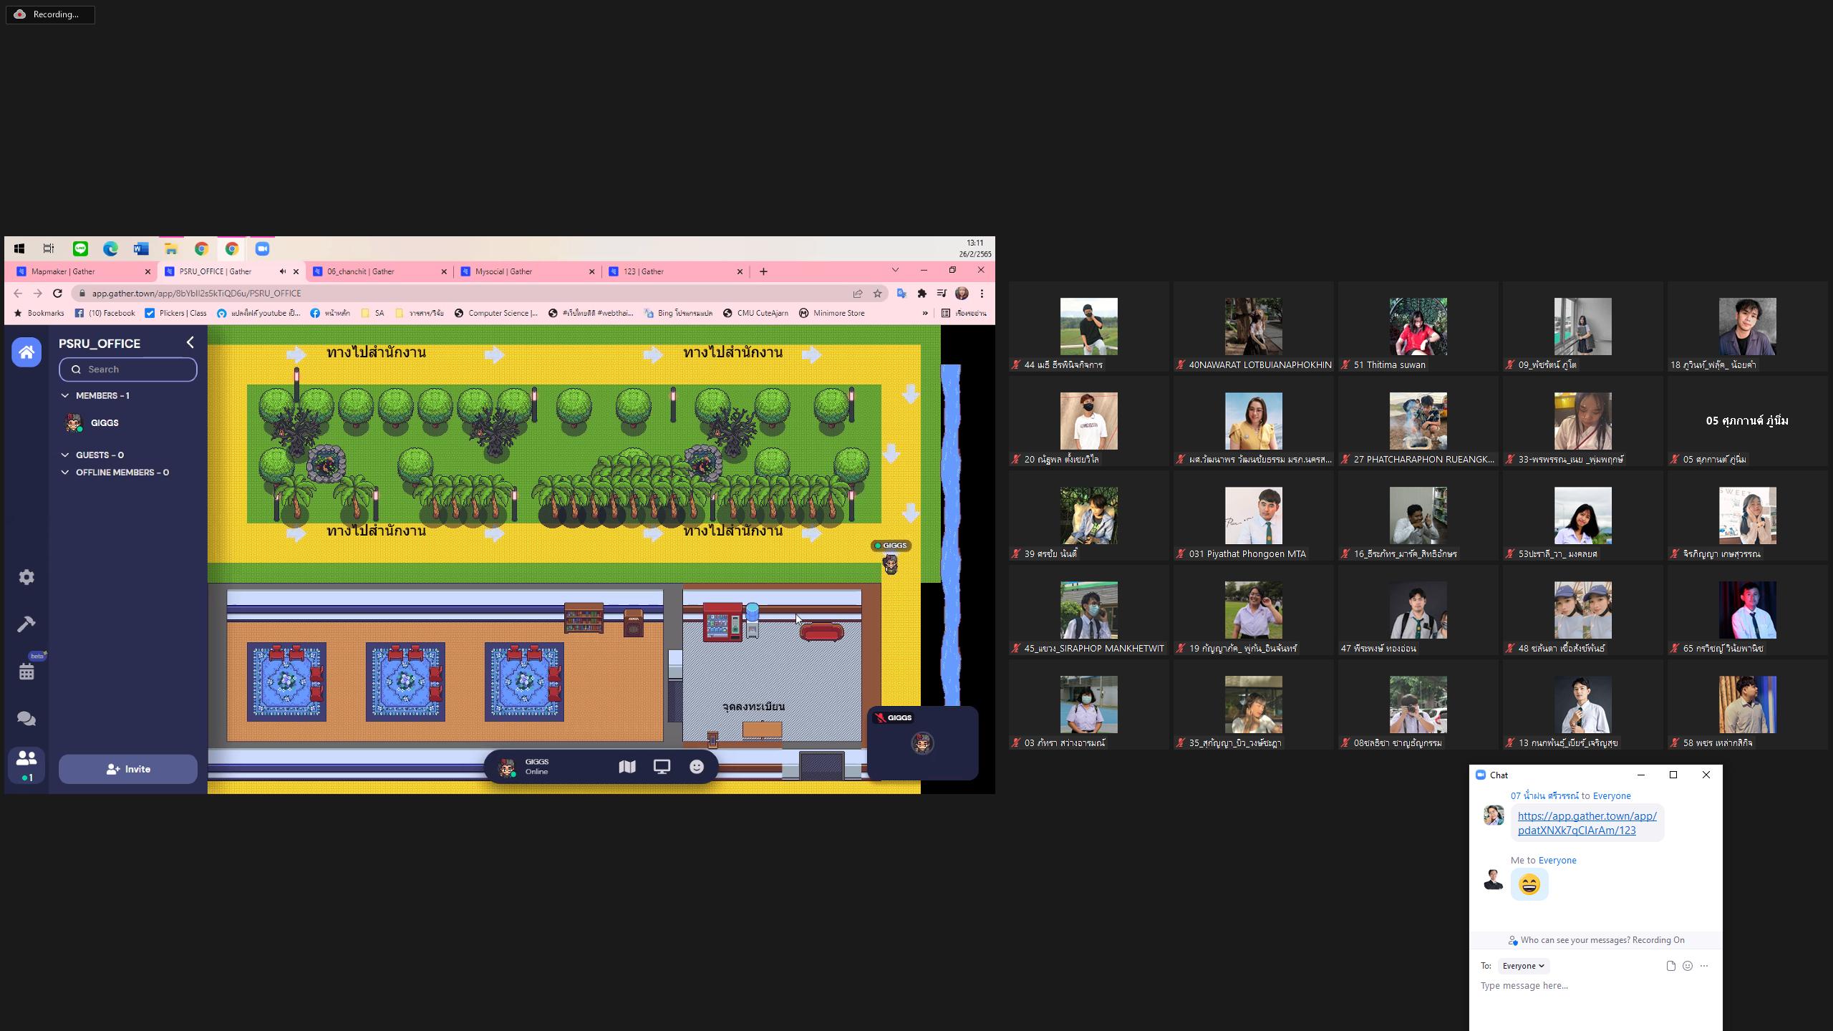
Task: Open the gather.town link in chat
Action: (x=1587, y=823)
